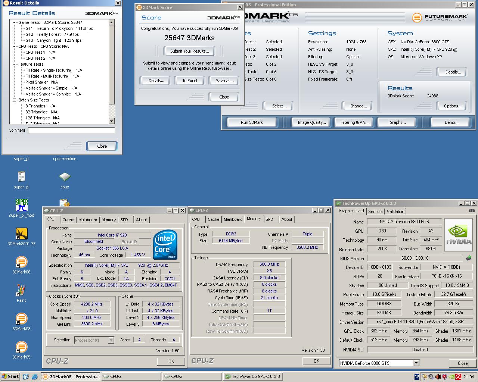Launch 3DMark05 desktop shortcut

[x=21, y=347]
